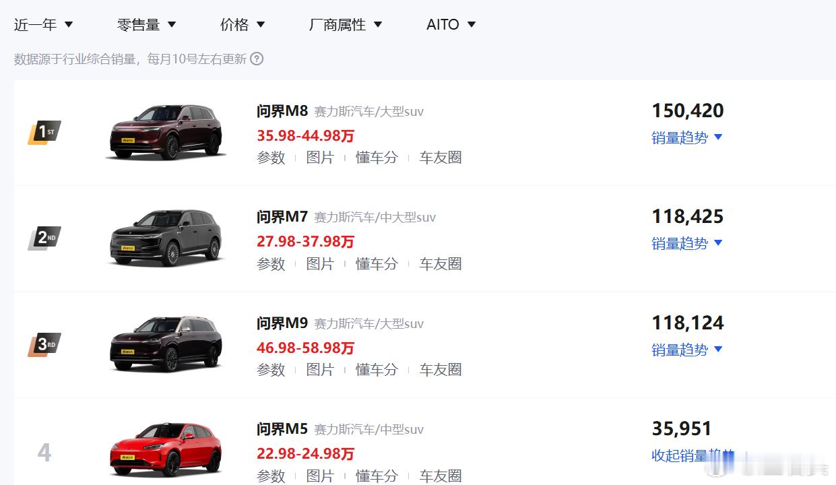The width and height of the screenshot is (836, 485).
Task: Open the red 问界M5 car image
Action: click(166, 450)
